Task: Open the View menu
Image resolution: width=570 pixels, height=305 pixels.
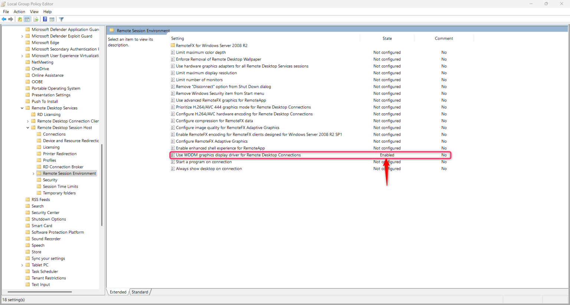Action: (x=34, y=12)
